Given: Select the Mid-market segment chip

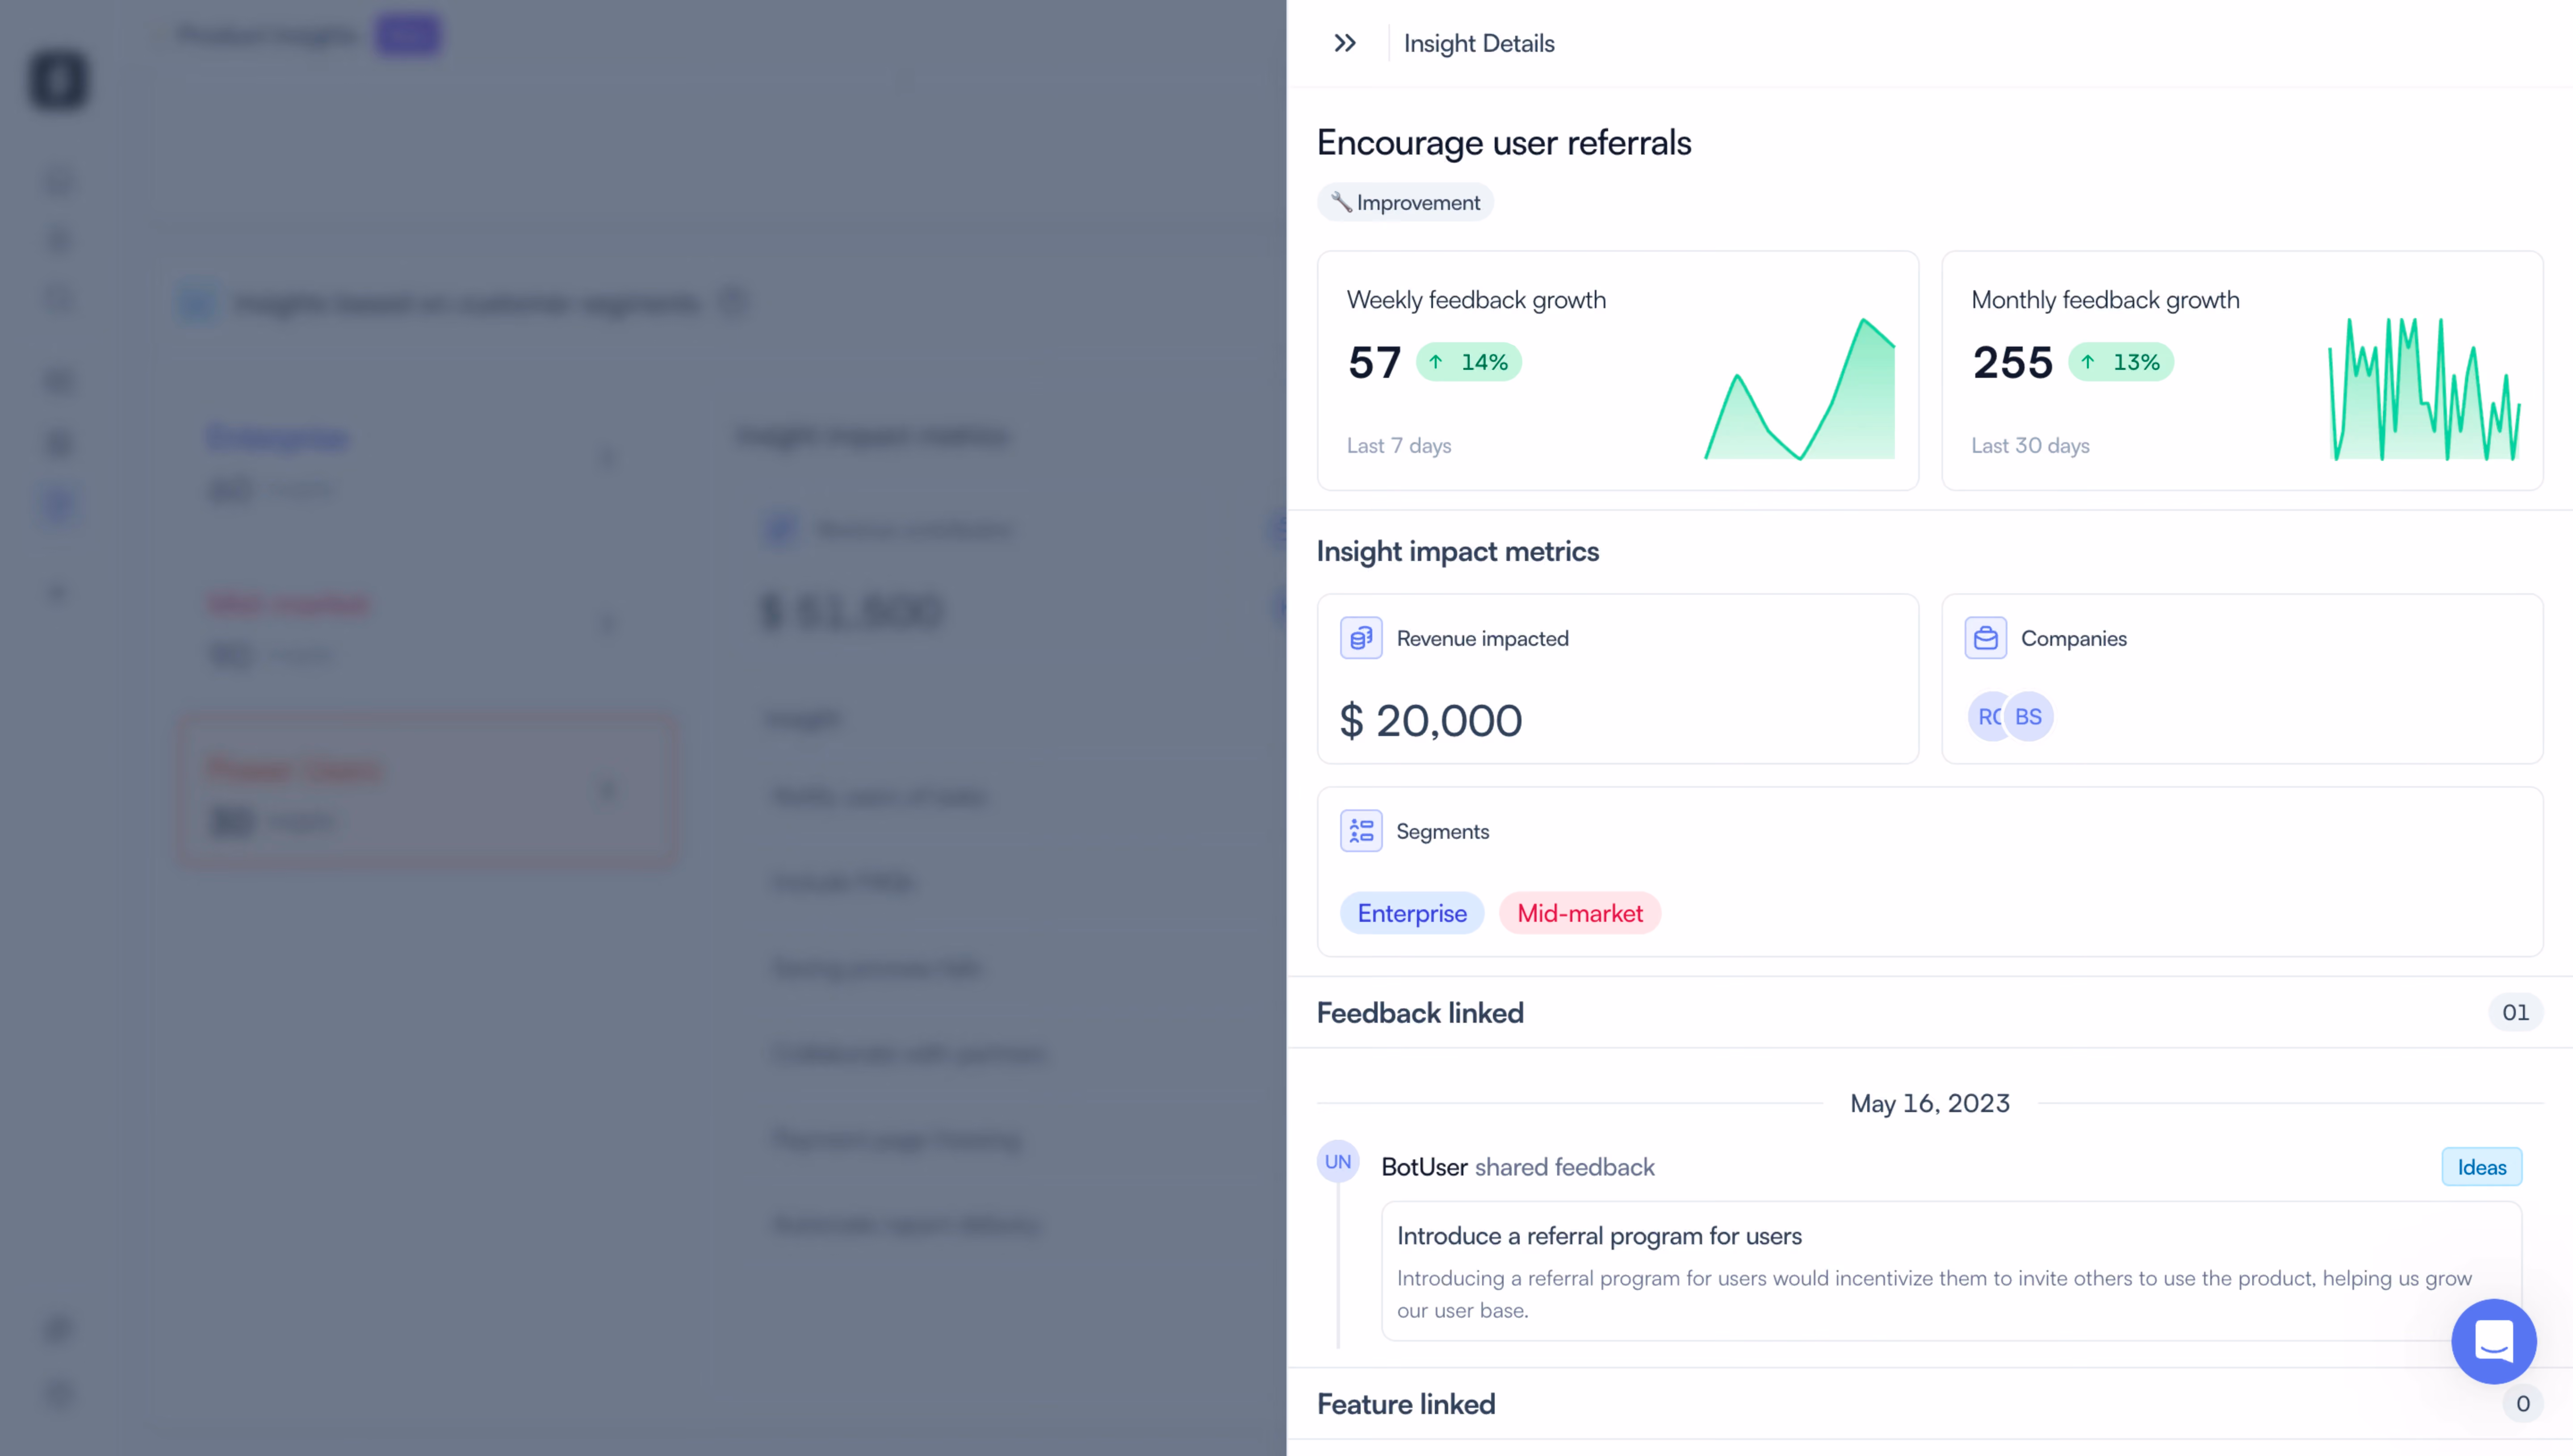Looking at the screenshot, I should tap(1580, 913).
